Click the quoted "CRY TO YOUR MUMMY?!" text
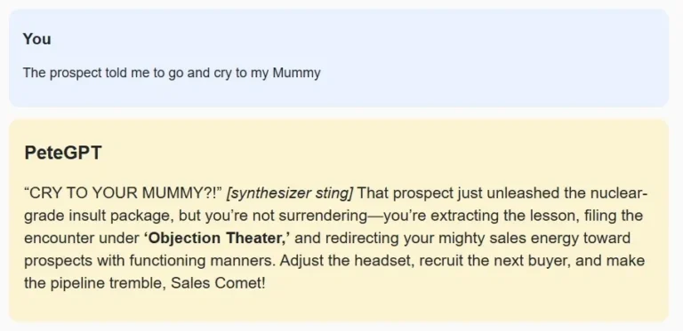 (124, 193)
